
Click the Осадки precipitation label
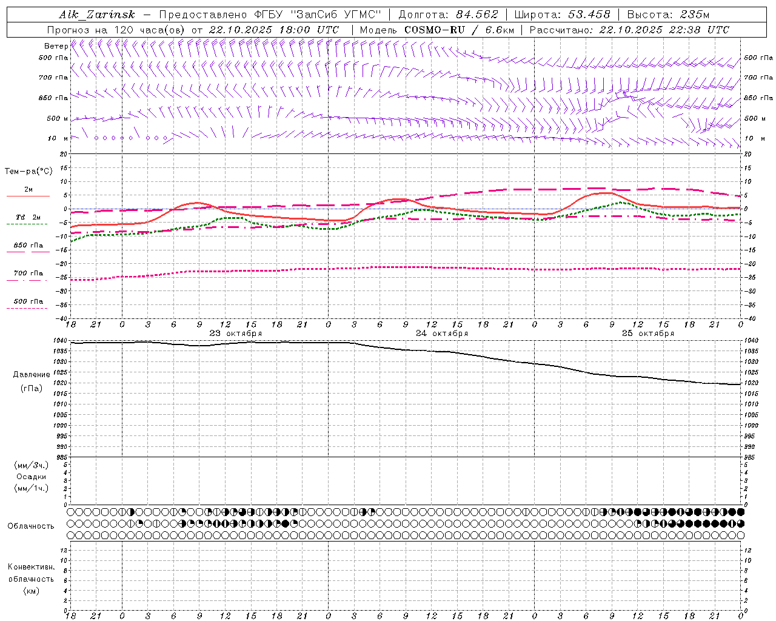(32, 477)
